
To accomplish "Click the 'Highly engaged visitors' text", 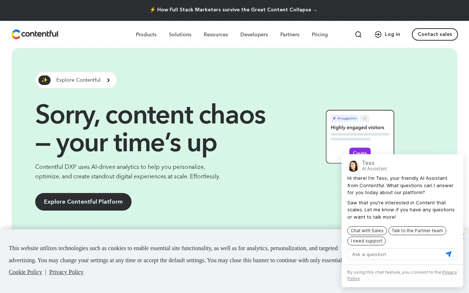I will [357, 127].
